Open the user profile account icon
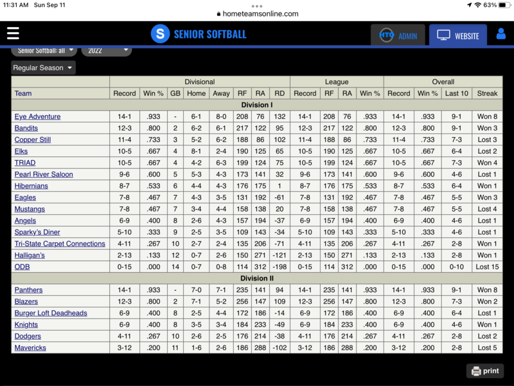The image size is (514, 386). click(x=500, y=34)
